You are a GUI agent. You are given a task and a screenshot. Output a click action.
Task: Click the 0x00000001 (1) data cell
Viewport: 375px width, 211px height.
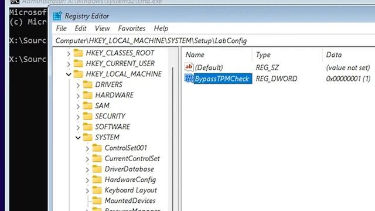click(348, 79)
